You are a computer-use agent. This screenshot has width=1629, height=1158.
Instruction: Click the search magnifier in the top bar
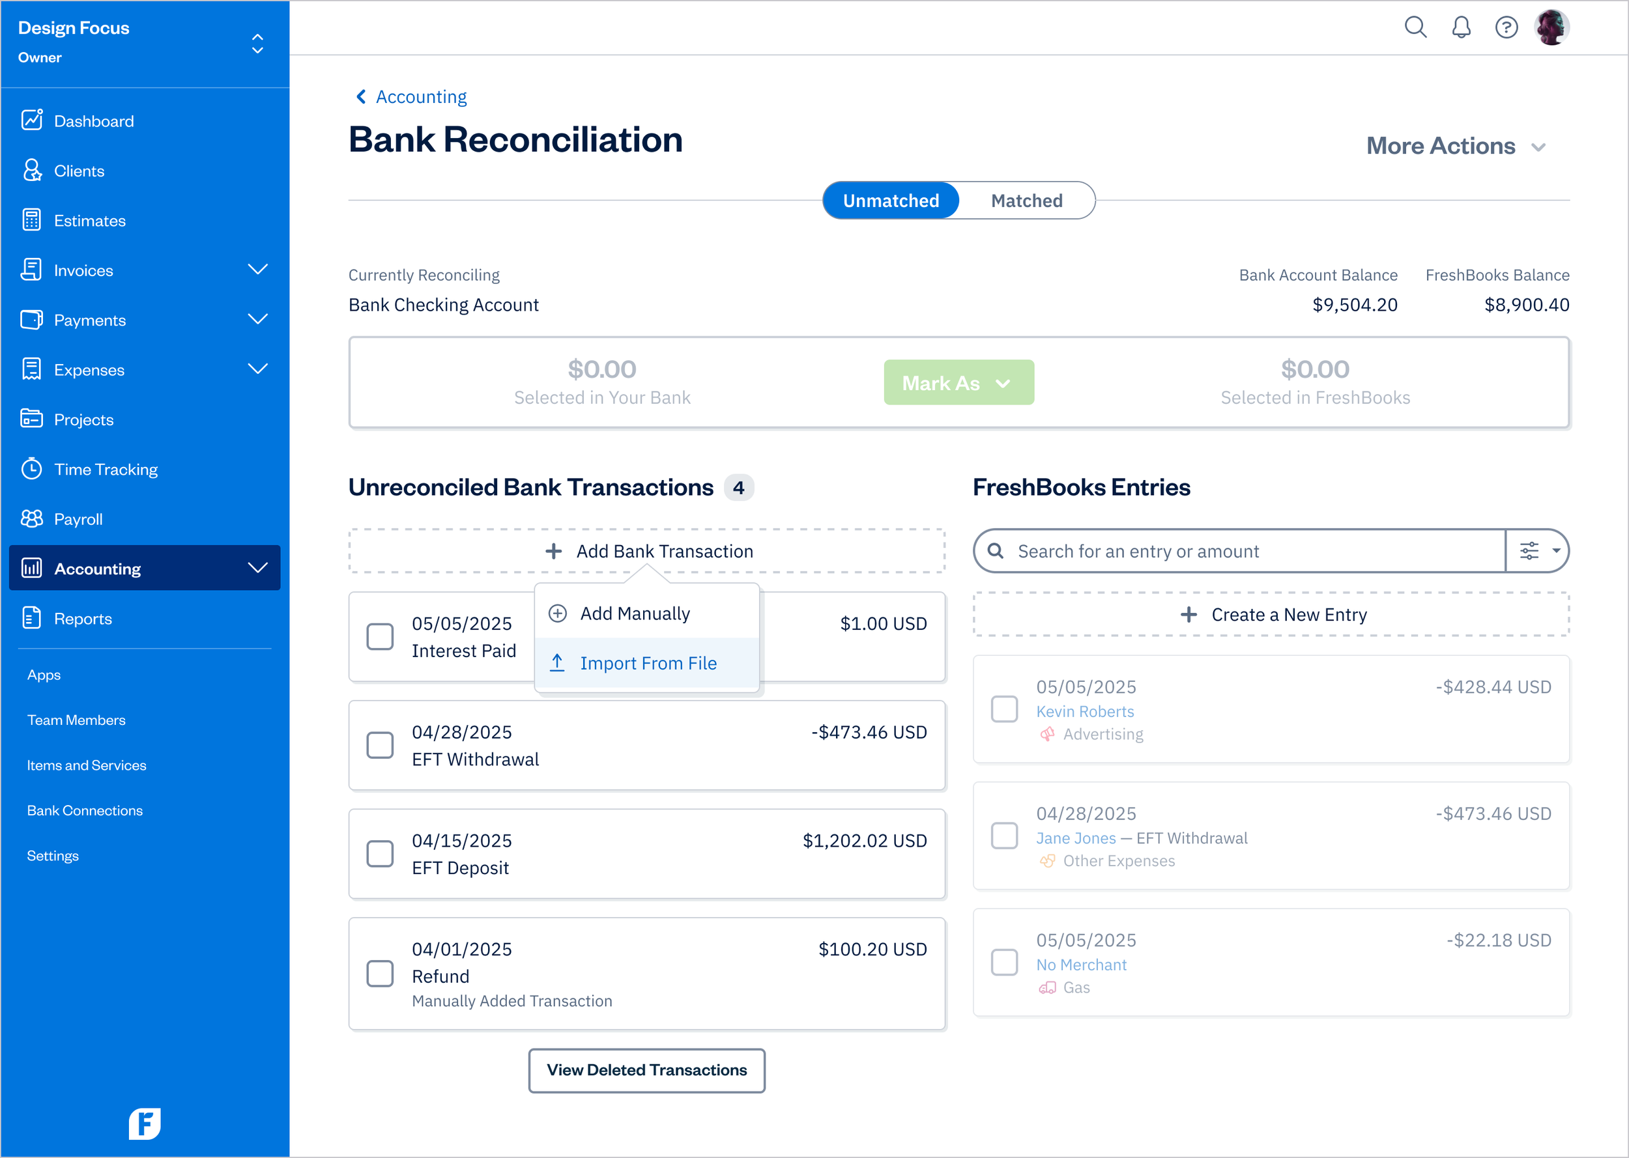[1416, 27]
